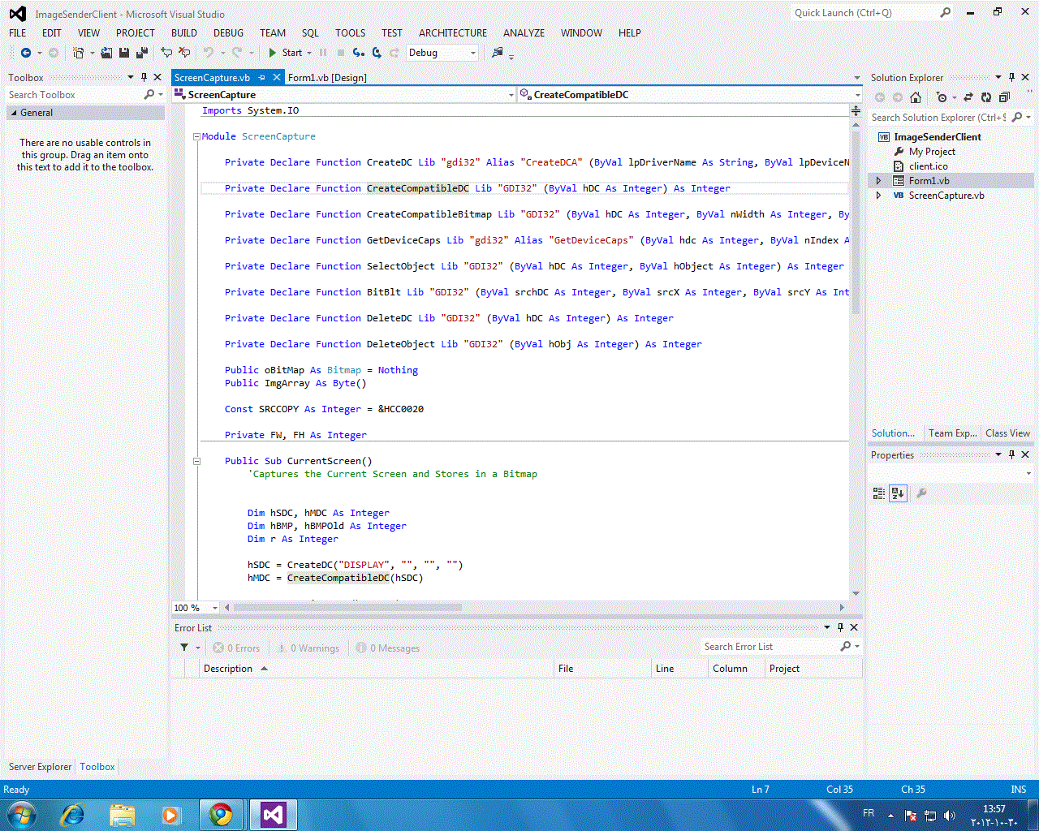
Task: Open the CreateCompatibleDC method navigation dropdown
Action: 855,94
